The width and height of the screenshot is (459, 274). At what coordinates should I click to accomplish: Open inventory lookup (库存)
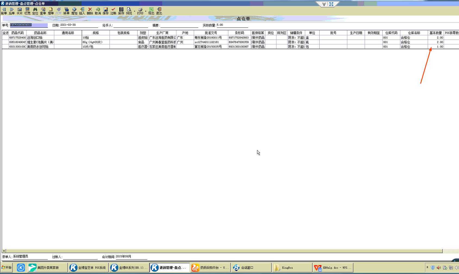[121, 11]
